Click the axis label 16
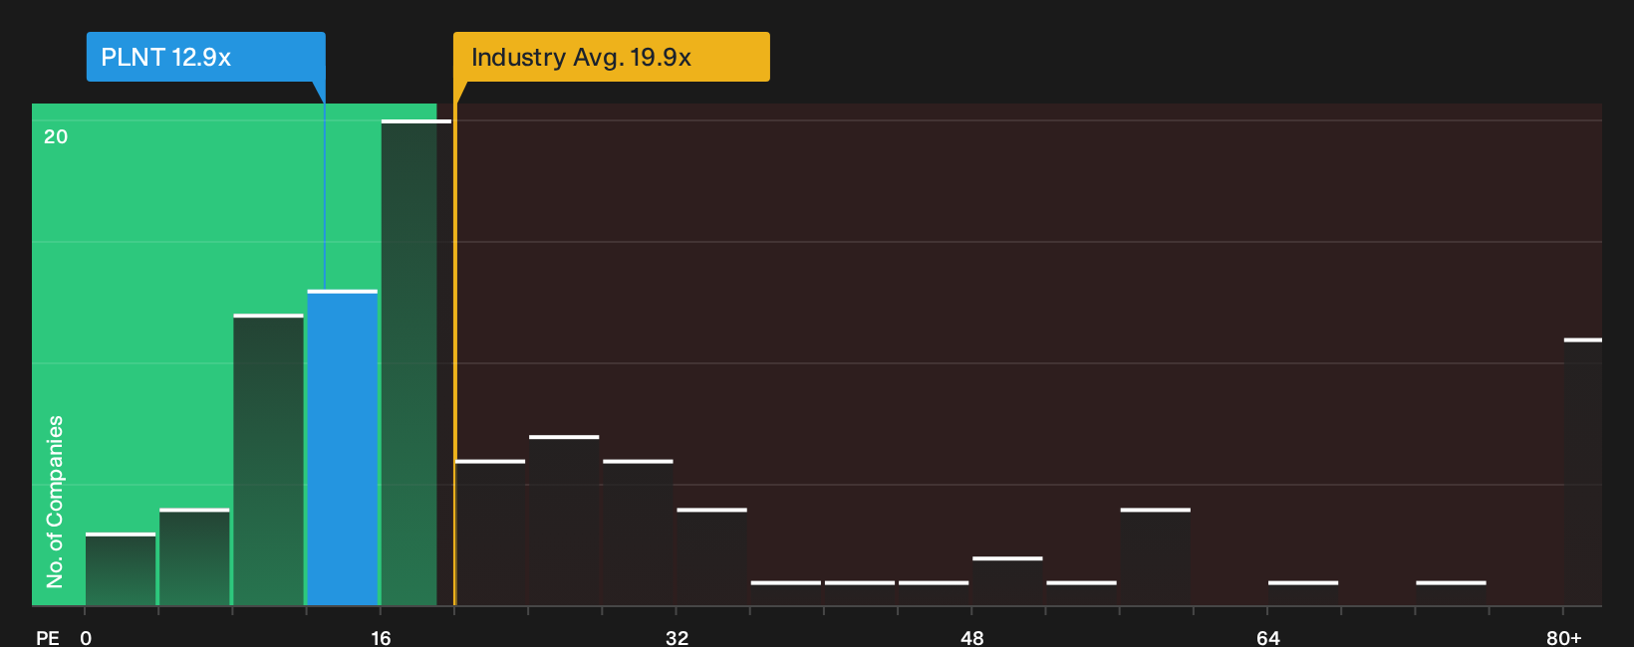 click(x=381, y=637)
